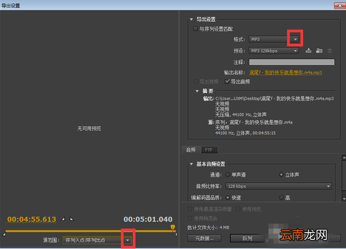Click the total duration timecode 00:05:01.040
The width and height of the screenshot is (346, 249).
point(148,219)
